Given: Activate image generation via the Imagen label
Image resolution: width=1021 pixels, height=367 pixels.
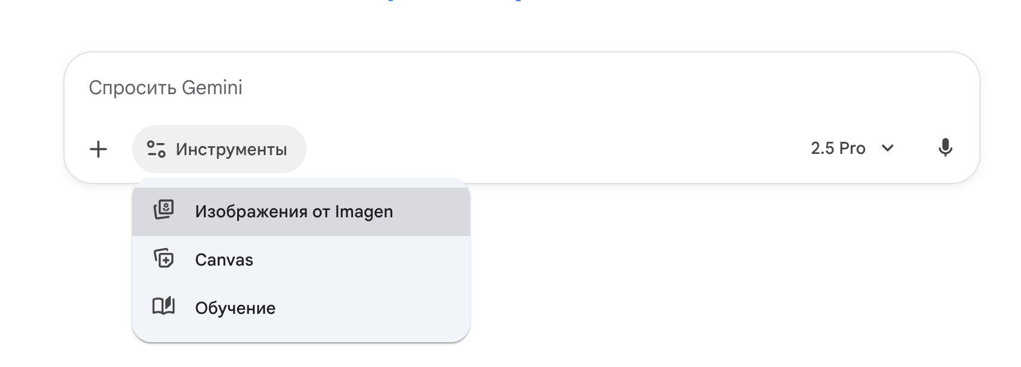Looking at the screenshot, I should (x=294, y=212).
